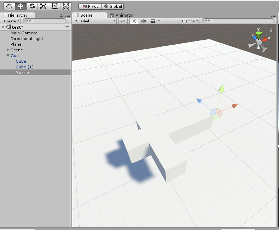Toggle Persp projection label
Screen dimensions: 279x230
260,60
